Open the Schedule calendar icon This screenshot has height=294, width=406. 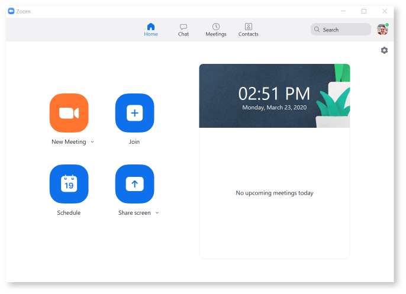[69, 184]
